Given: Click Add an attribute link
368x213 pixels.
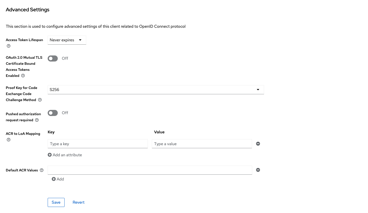Looking at the screenshot, I should pos(65,155).
